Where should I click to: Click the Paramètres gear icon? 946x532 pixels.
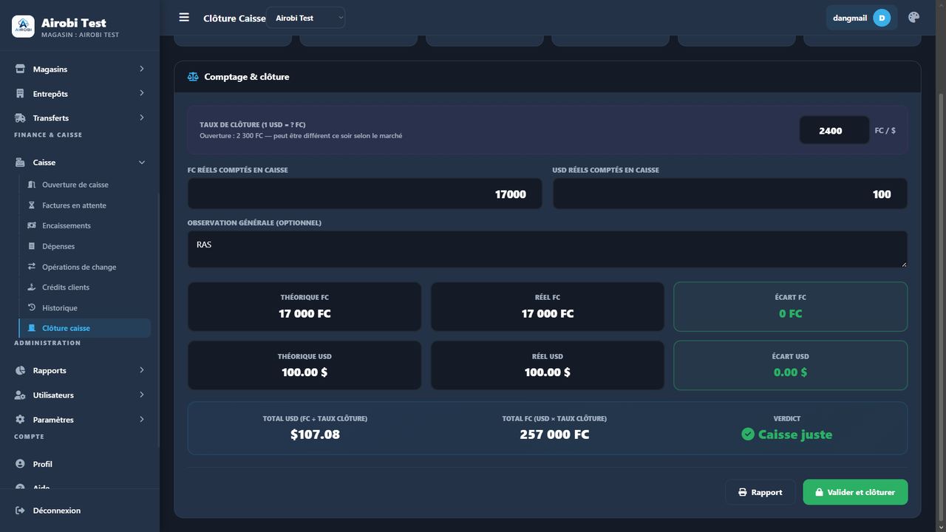click(20, 420)
